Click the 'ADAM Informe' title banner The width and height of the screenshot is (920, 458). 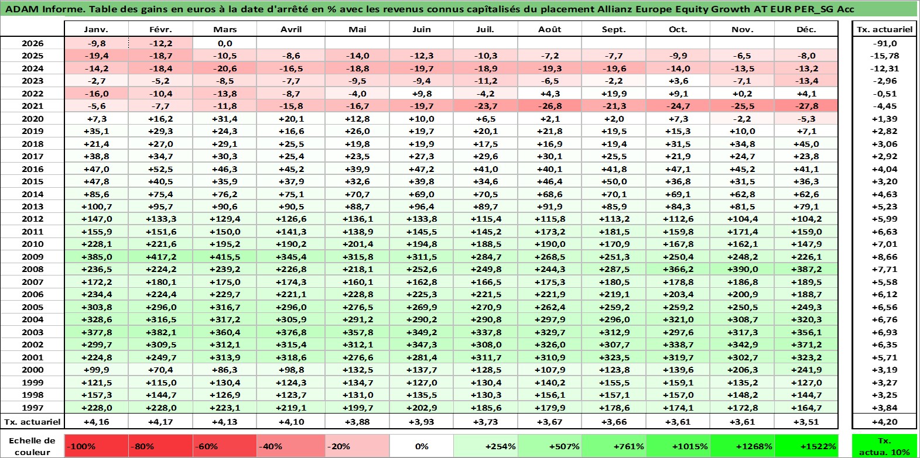(x=459, y=9)
